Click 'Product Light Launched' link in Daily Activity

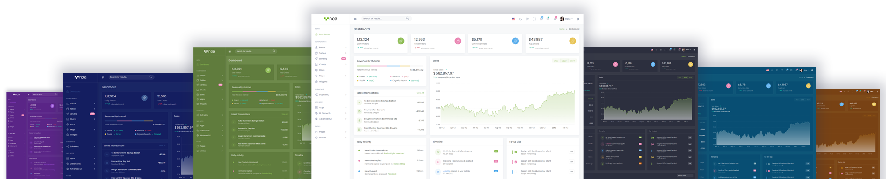tap(394, 153)
